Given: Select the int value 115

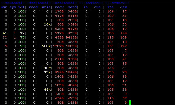Looking at the screenshot, I should [x=110, y=37].
